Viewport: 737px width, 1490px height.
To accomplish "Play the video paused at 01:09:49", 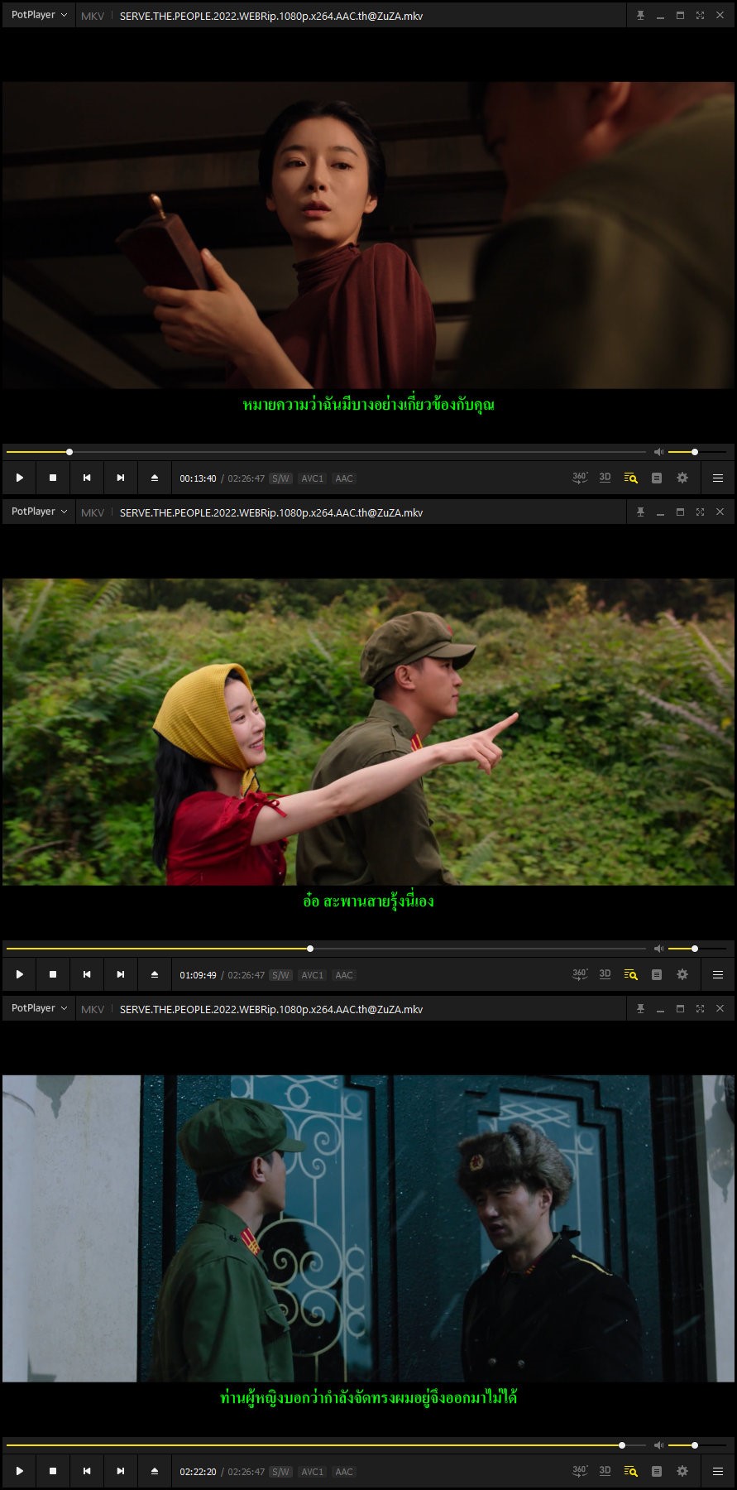I will tap(20, 974).
